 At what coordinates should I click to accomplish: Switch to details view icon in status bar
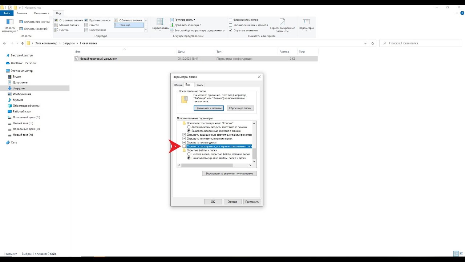(x=456, y=254)
